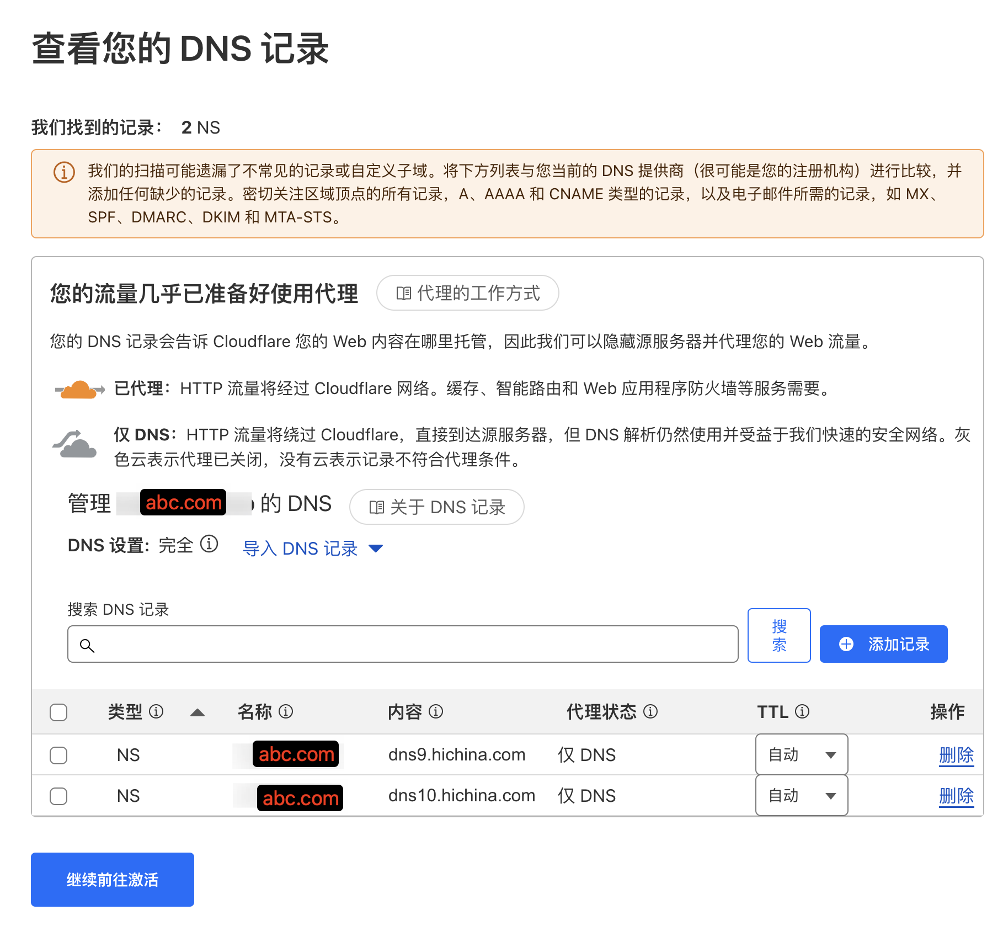
Task: Open 关于 DNS 记录 documentation button
Action: [x=436, y=507]
